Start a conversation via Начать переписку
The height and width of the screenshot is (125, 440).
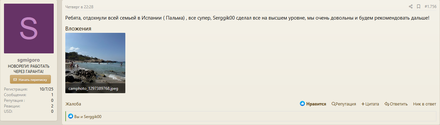[x=30, y=80]
